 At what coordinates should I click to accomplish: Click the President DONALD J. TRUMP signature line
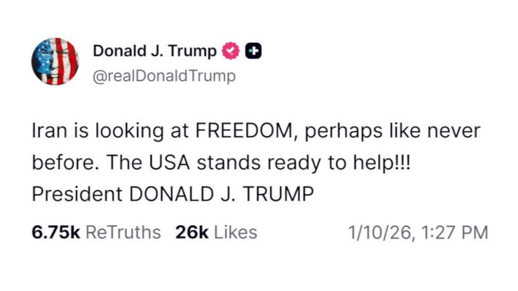(173, 194)
